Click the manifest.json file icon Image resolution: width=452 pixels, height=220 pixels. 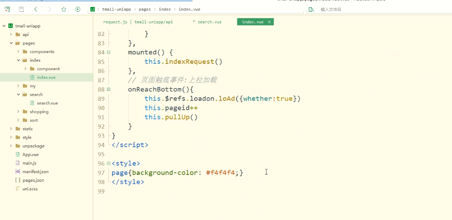tap(18, 171)
